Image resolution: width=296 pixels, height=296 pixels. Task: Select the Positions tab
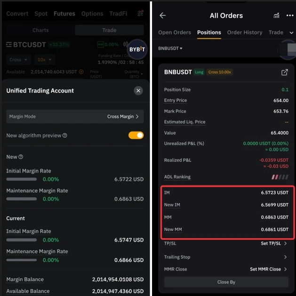click(x=209, y=32)
